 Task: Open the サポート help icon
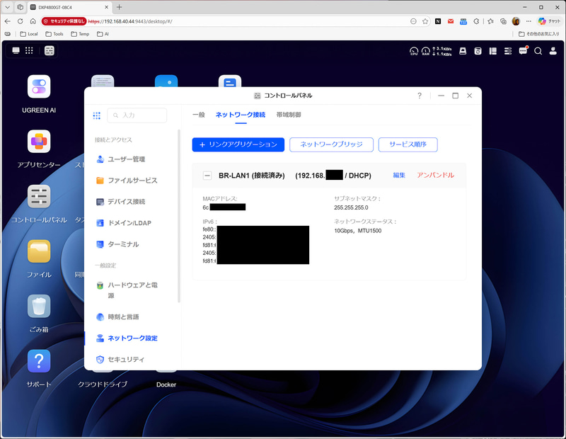click(39, 361)
